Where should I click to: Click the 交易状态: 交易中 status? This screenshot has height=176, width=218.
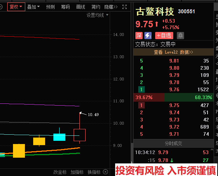tap(155, 44)
